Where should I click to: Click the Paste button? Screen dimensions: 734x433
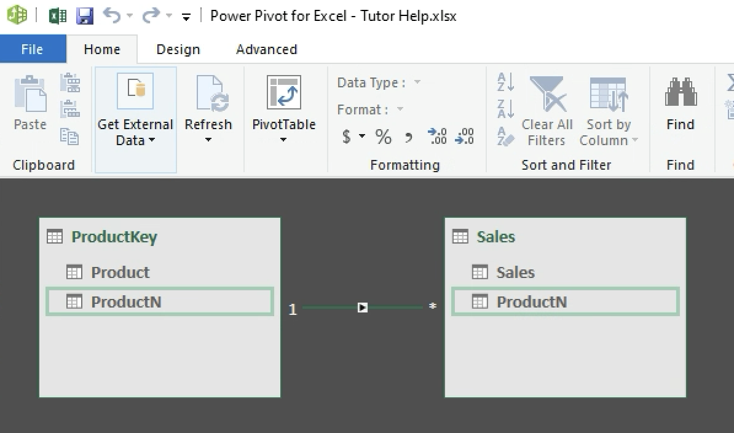(x=30, y=103)
